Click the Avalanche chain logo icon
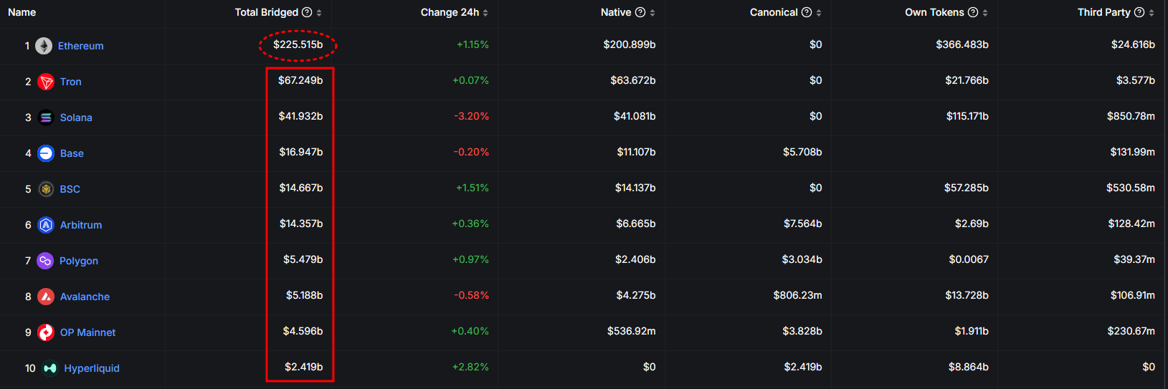Image resolution: width=1168 pixels, height=389 pixels. [x=46, y=297]
